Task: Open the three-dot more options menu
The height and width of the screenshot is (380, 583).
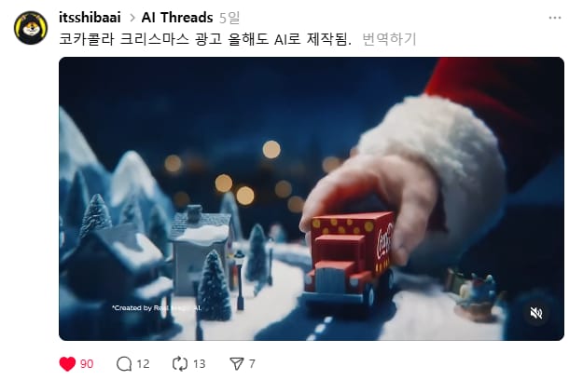Action: click(x=555, y=18)
